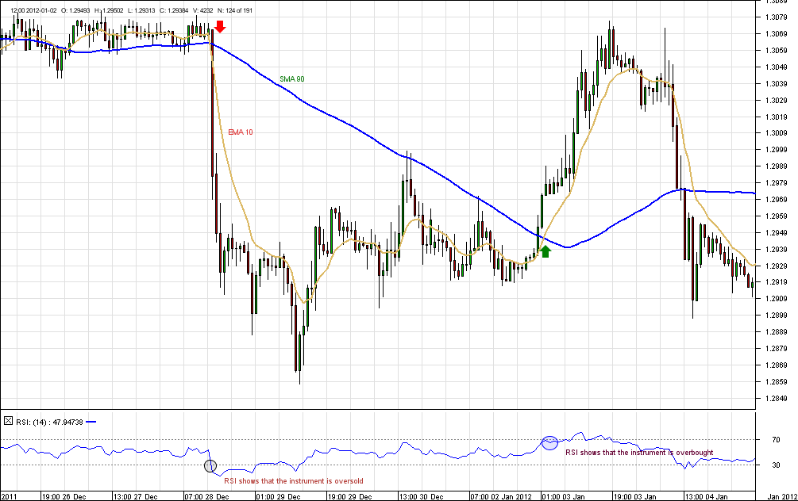Click the overbought annotation text
The height and width of the screenshot is (501, 798).
click(639, 452)
